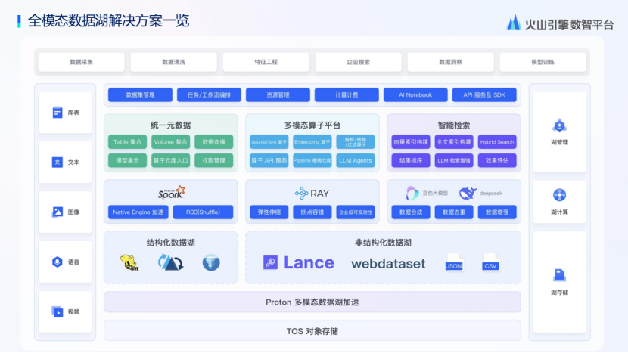
Task: Click the 视频 video icon
Action: point(58,311)
